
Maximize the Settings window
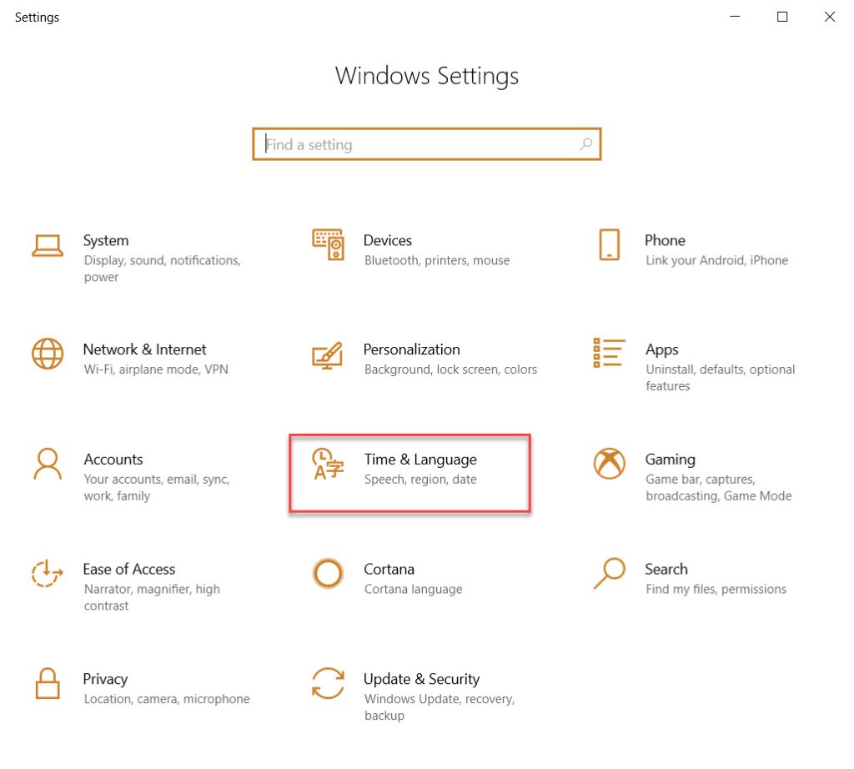782,17
